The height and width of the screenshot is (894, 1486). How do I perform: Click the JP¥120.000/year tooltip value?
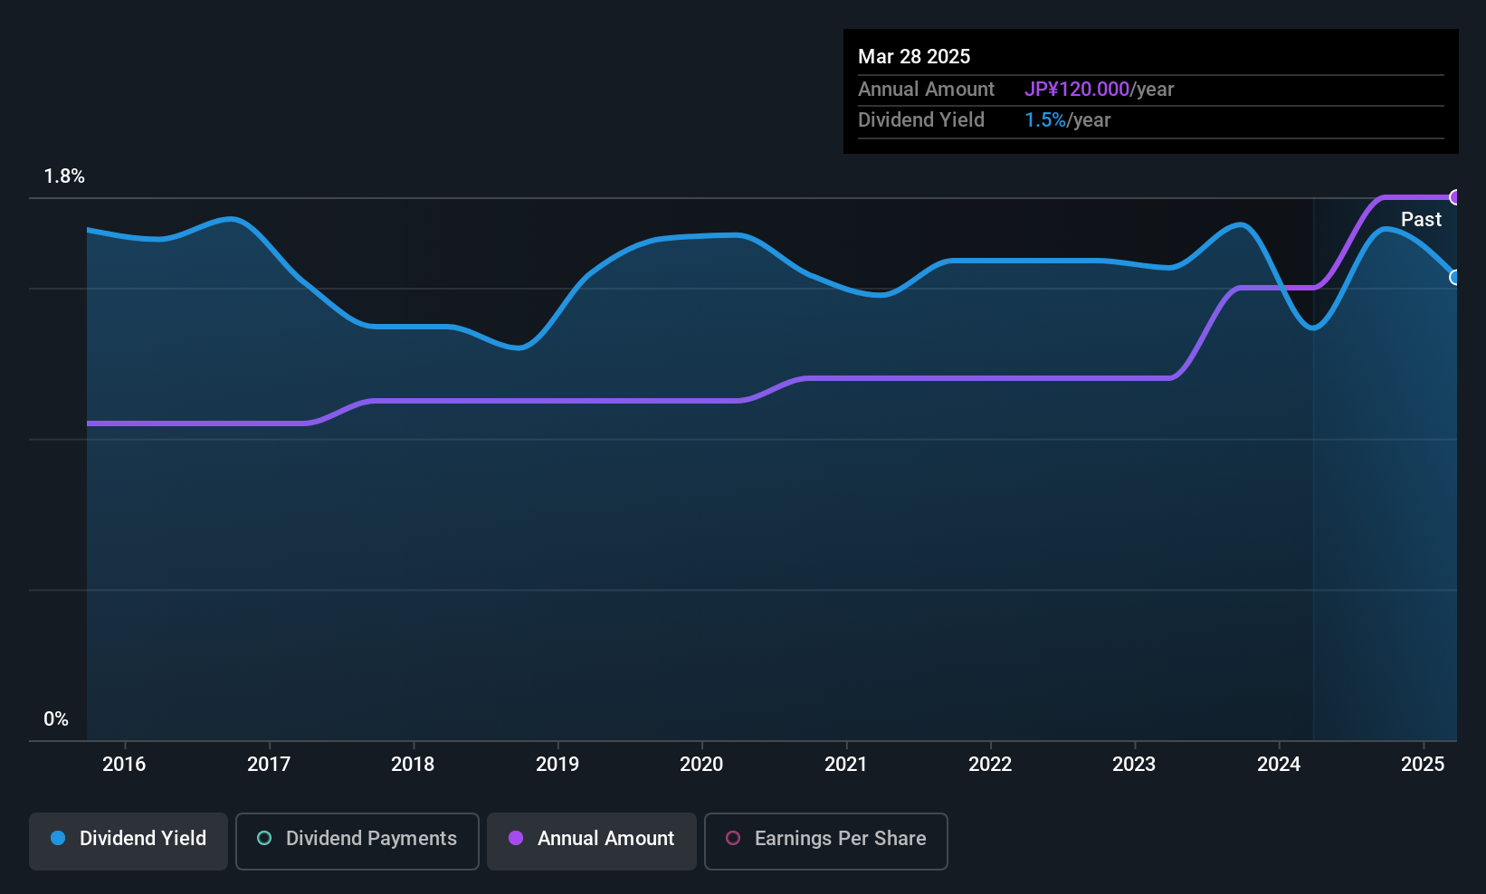1099,90
